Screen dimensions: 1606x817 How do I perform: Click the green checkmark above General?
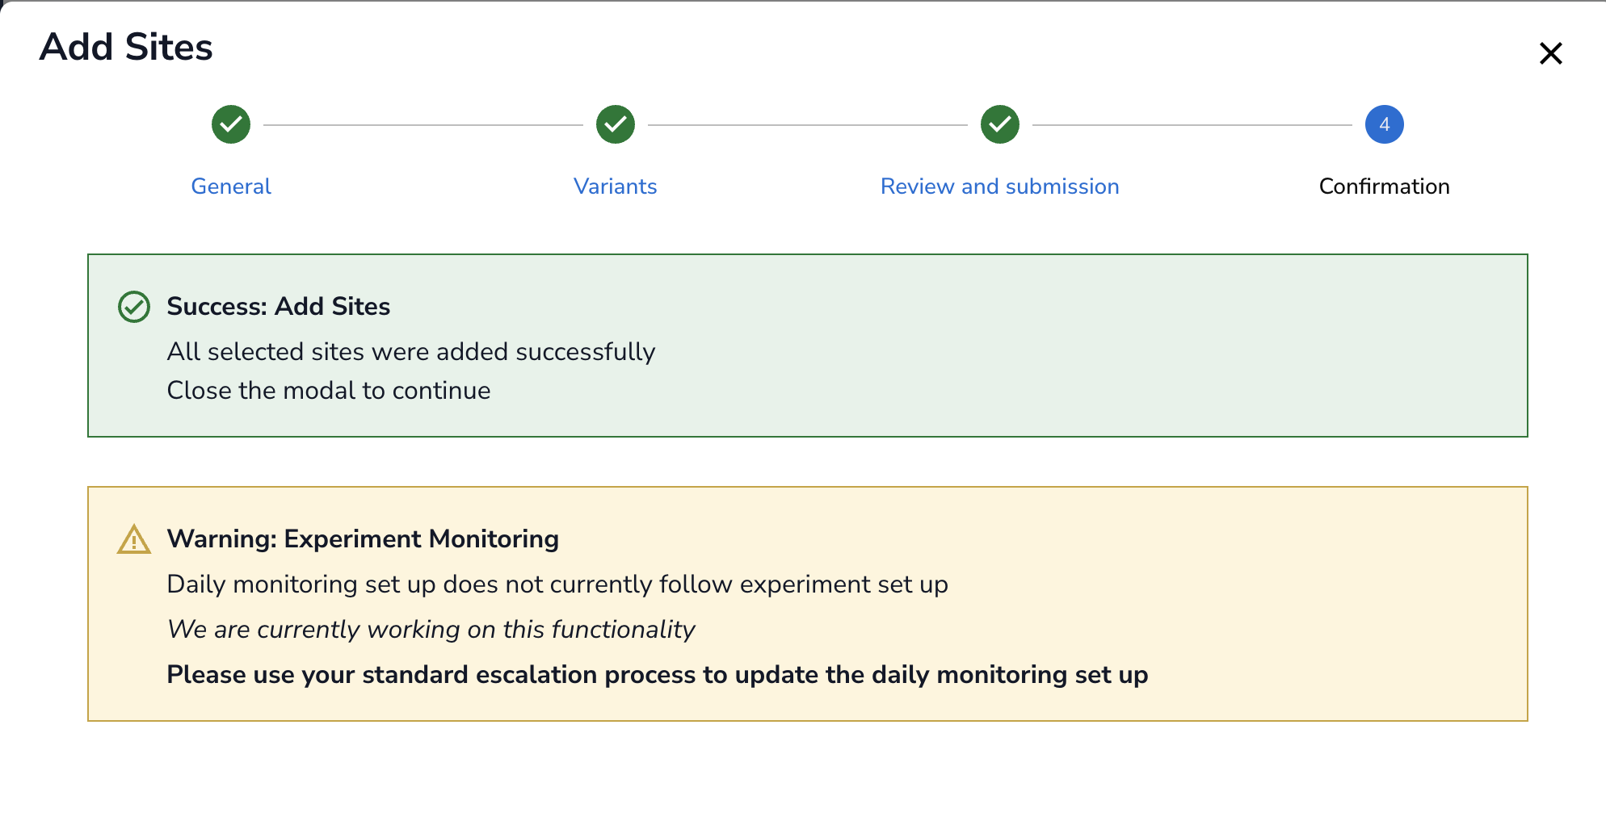[x=231, y=124]
